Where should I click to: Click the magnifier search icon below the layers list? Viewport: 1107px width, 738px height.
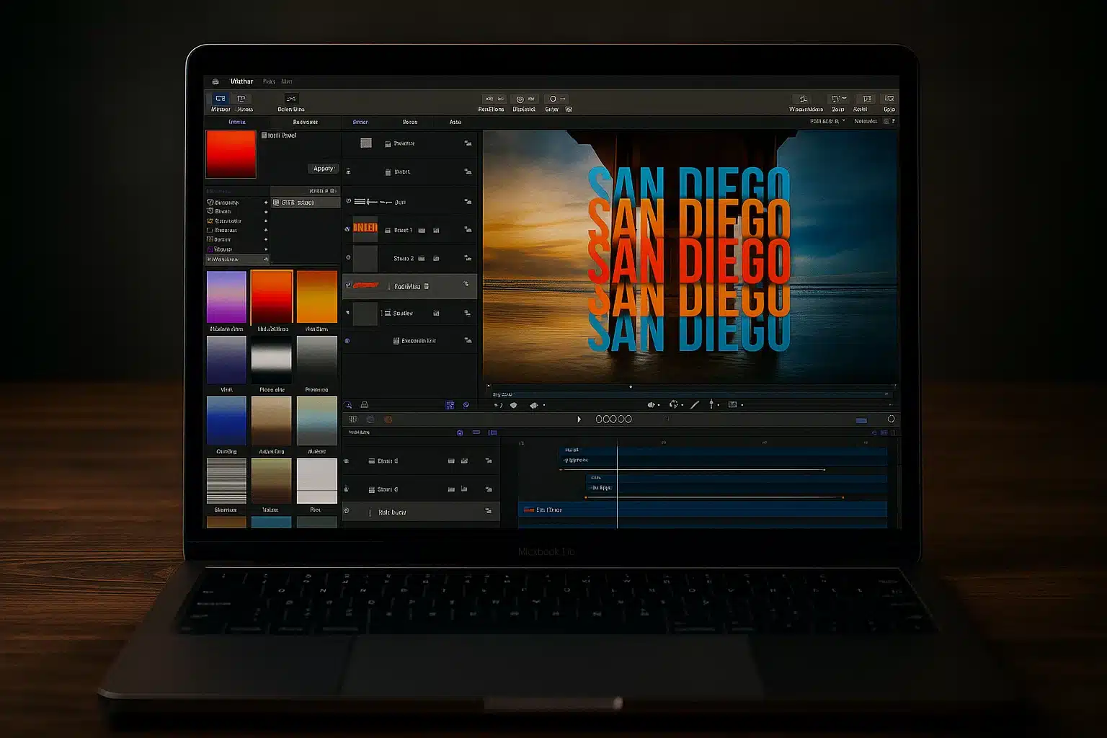pos(347,405)
